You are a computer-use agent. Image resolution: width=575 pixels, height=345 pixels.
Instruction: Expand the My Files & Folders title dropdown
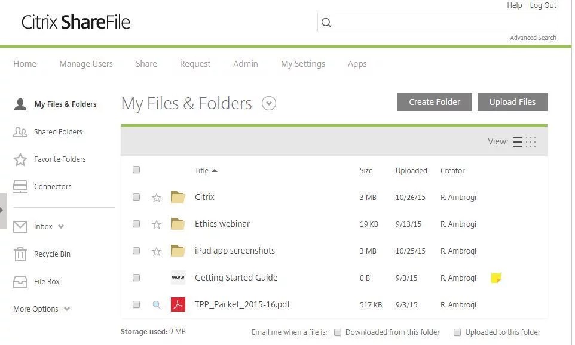tap(269, 103)
